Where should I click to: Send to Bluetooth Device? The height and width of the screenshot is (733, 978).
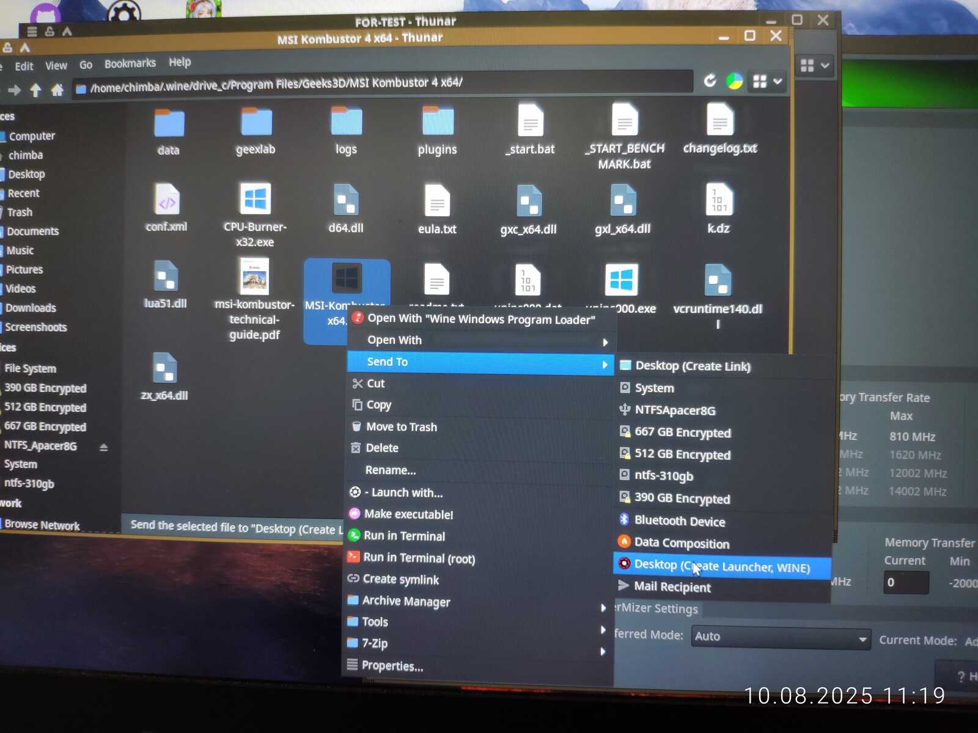click(723, 521)
